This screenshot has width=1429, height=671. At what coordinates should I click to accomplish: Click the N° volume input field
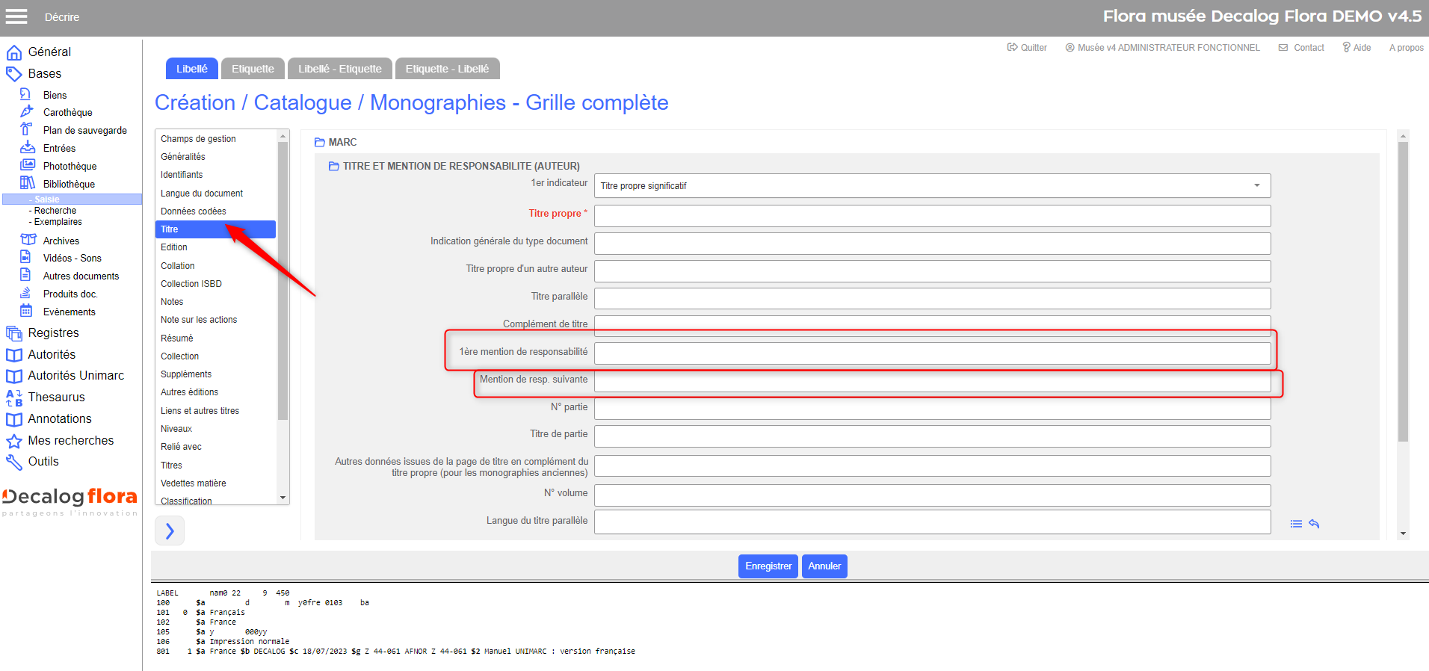(x=932, y=495)
